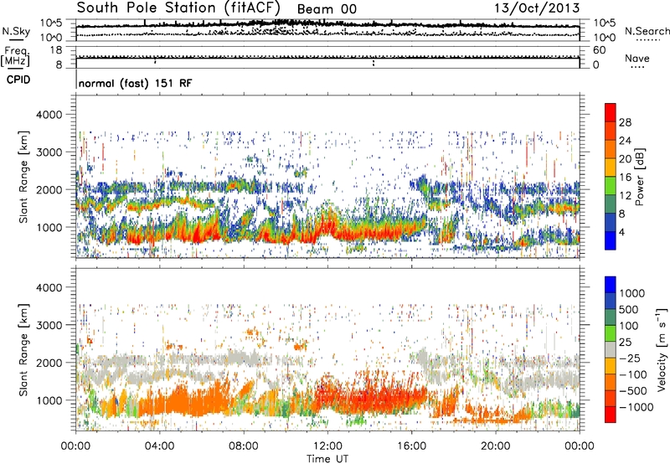
Task: Click the Power [dB] colorbar title
Action: point(640,177)
